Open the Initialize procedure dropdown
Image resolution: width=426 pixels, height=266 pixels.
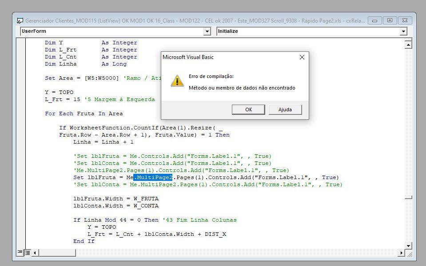(403, 31)
